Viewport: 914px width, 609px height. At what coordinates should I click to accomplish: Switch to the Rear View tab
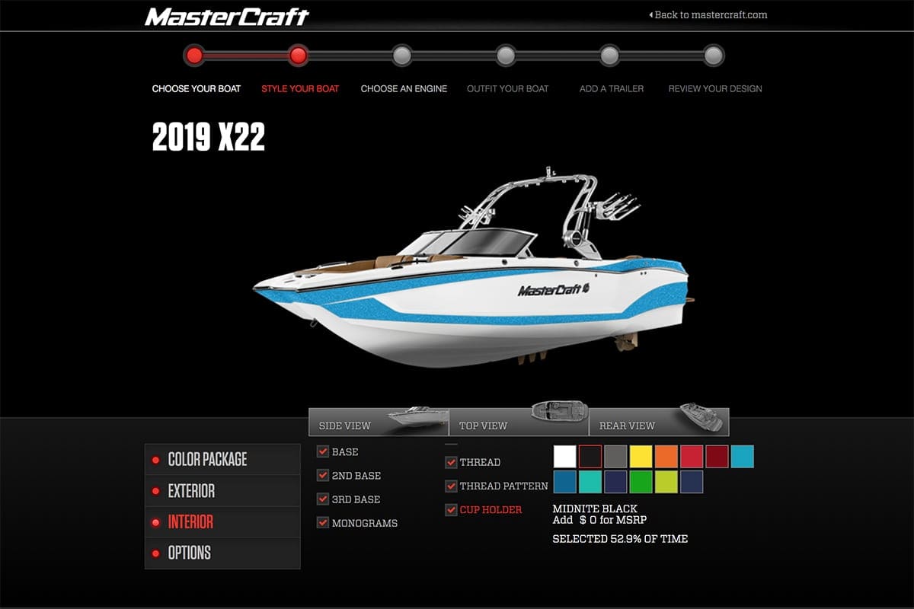coord(659,422)
